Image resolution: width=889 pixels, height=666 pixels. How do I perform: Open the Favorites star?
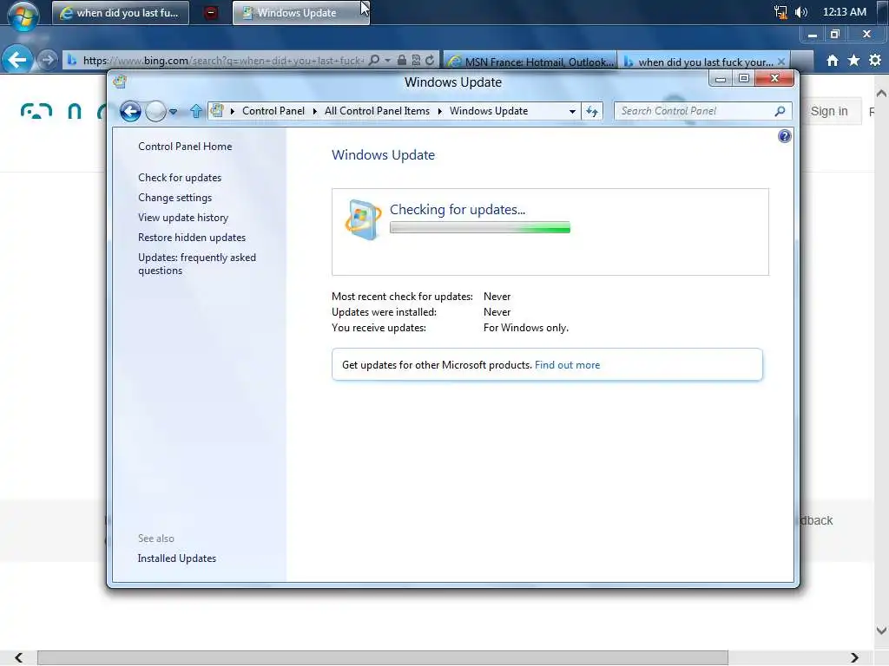coord(853,60)
